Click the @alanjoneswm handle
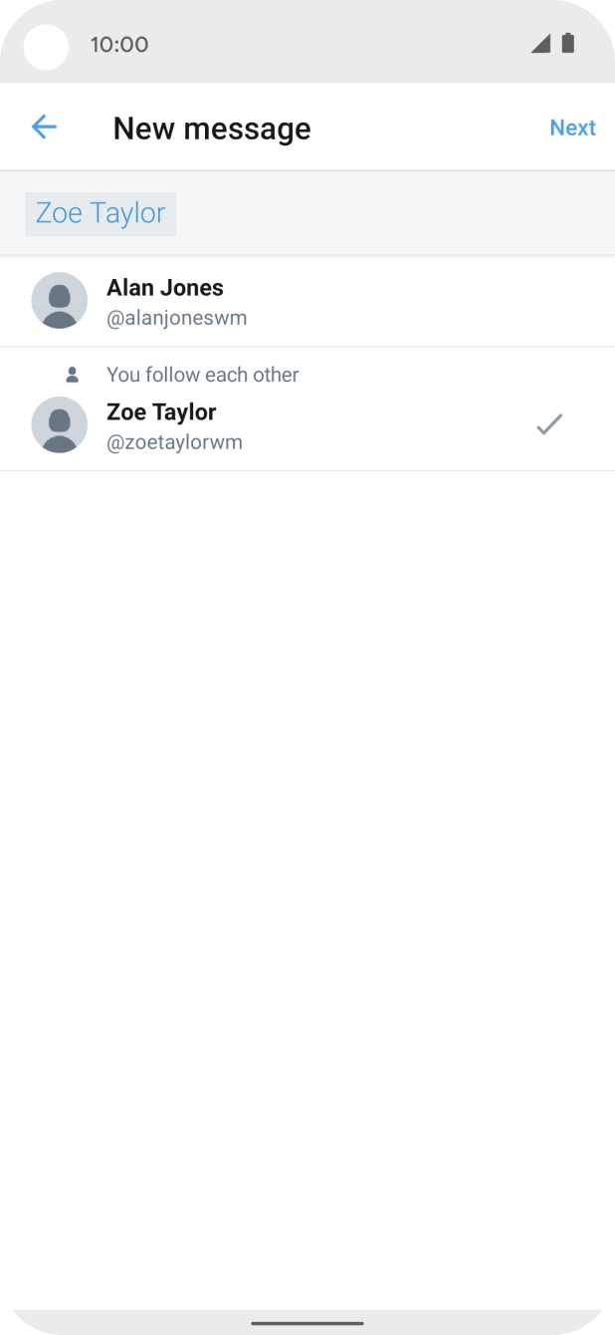The height and width of the screenshot is (1335, 615). tap(177, 319)
